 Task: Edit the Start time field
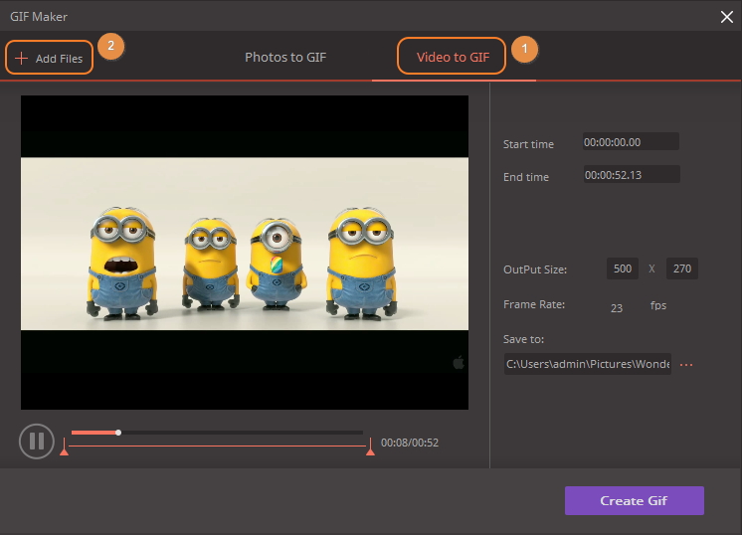click(x=631, y=142)
